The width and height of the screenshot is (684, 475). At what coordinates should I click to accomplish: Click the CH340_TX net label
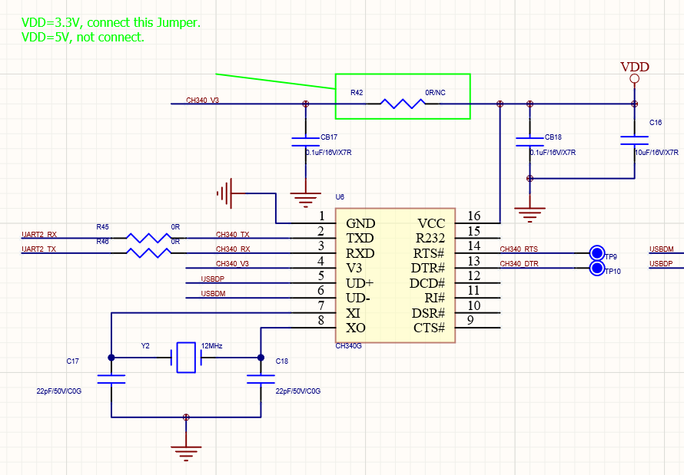(x=233, y=235)
